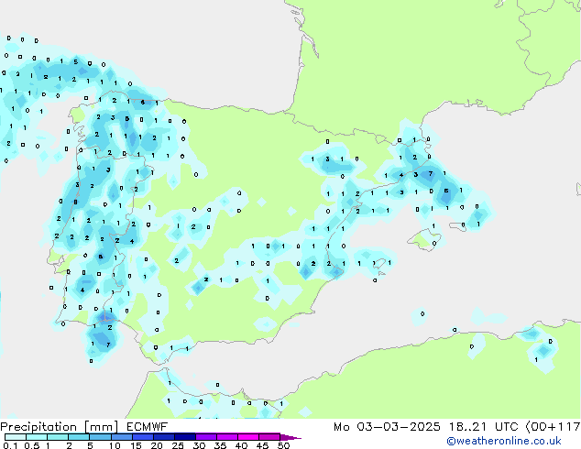This screenshot has height=449, width=581.
Task: Click the '(00+117' forecast offset text
Action: tap(553, 427)
